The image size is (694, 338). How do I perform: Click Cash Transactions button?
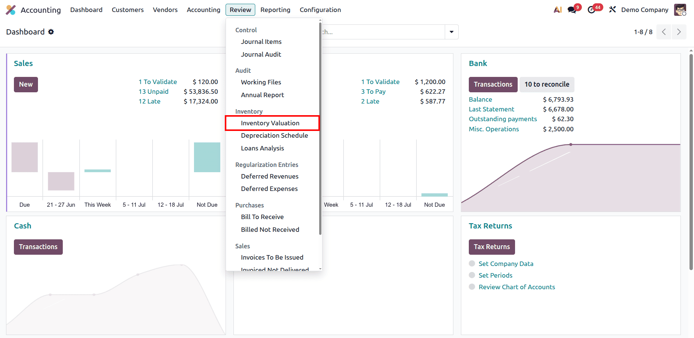click(x=38, y=247)
